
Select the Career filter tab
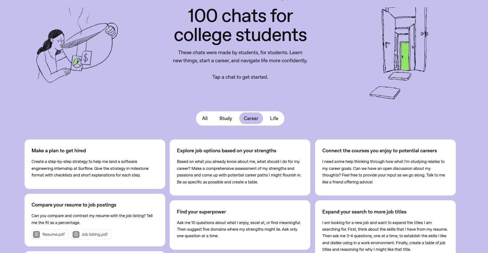click(x=251, y=118)
